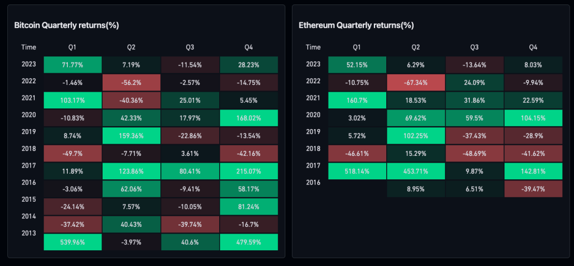
Task: Click the 518.14% Ethereum Q1 2017 cell
Action: coord(357,171)
